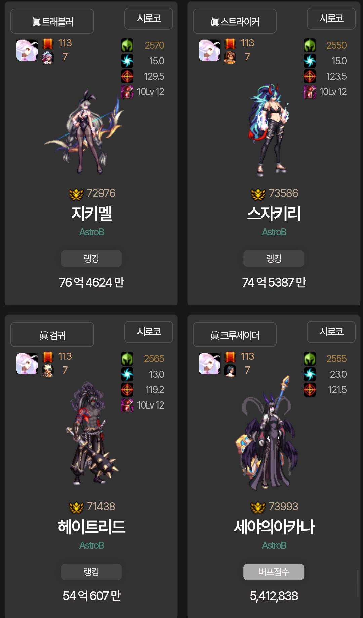Click the green helmet icon on 지키멜 card
Screen dimensions: 363x618
coord(127,45)
